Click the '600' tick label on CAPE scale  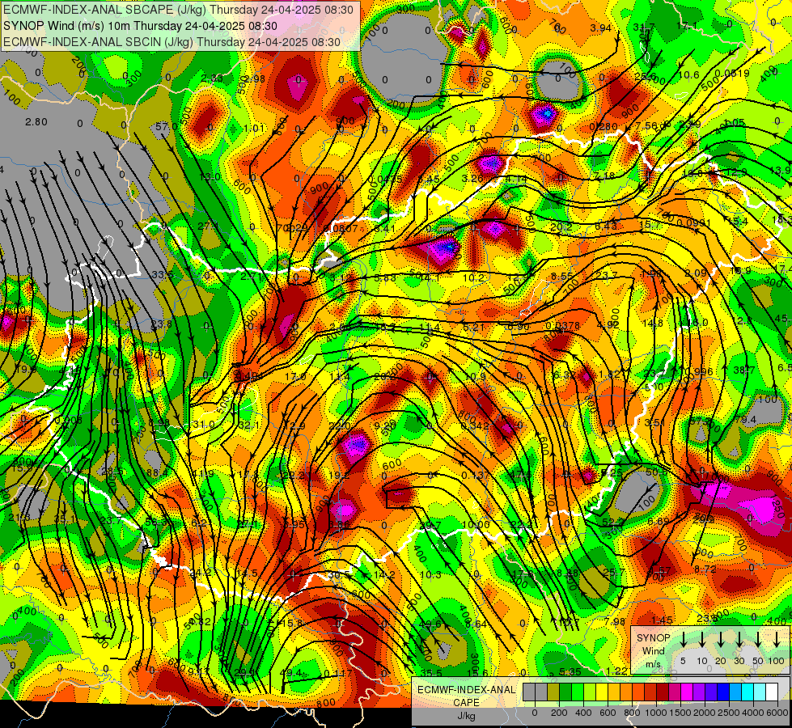point(608,713)
